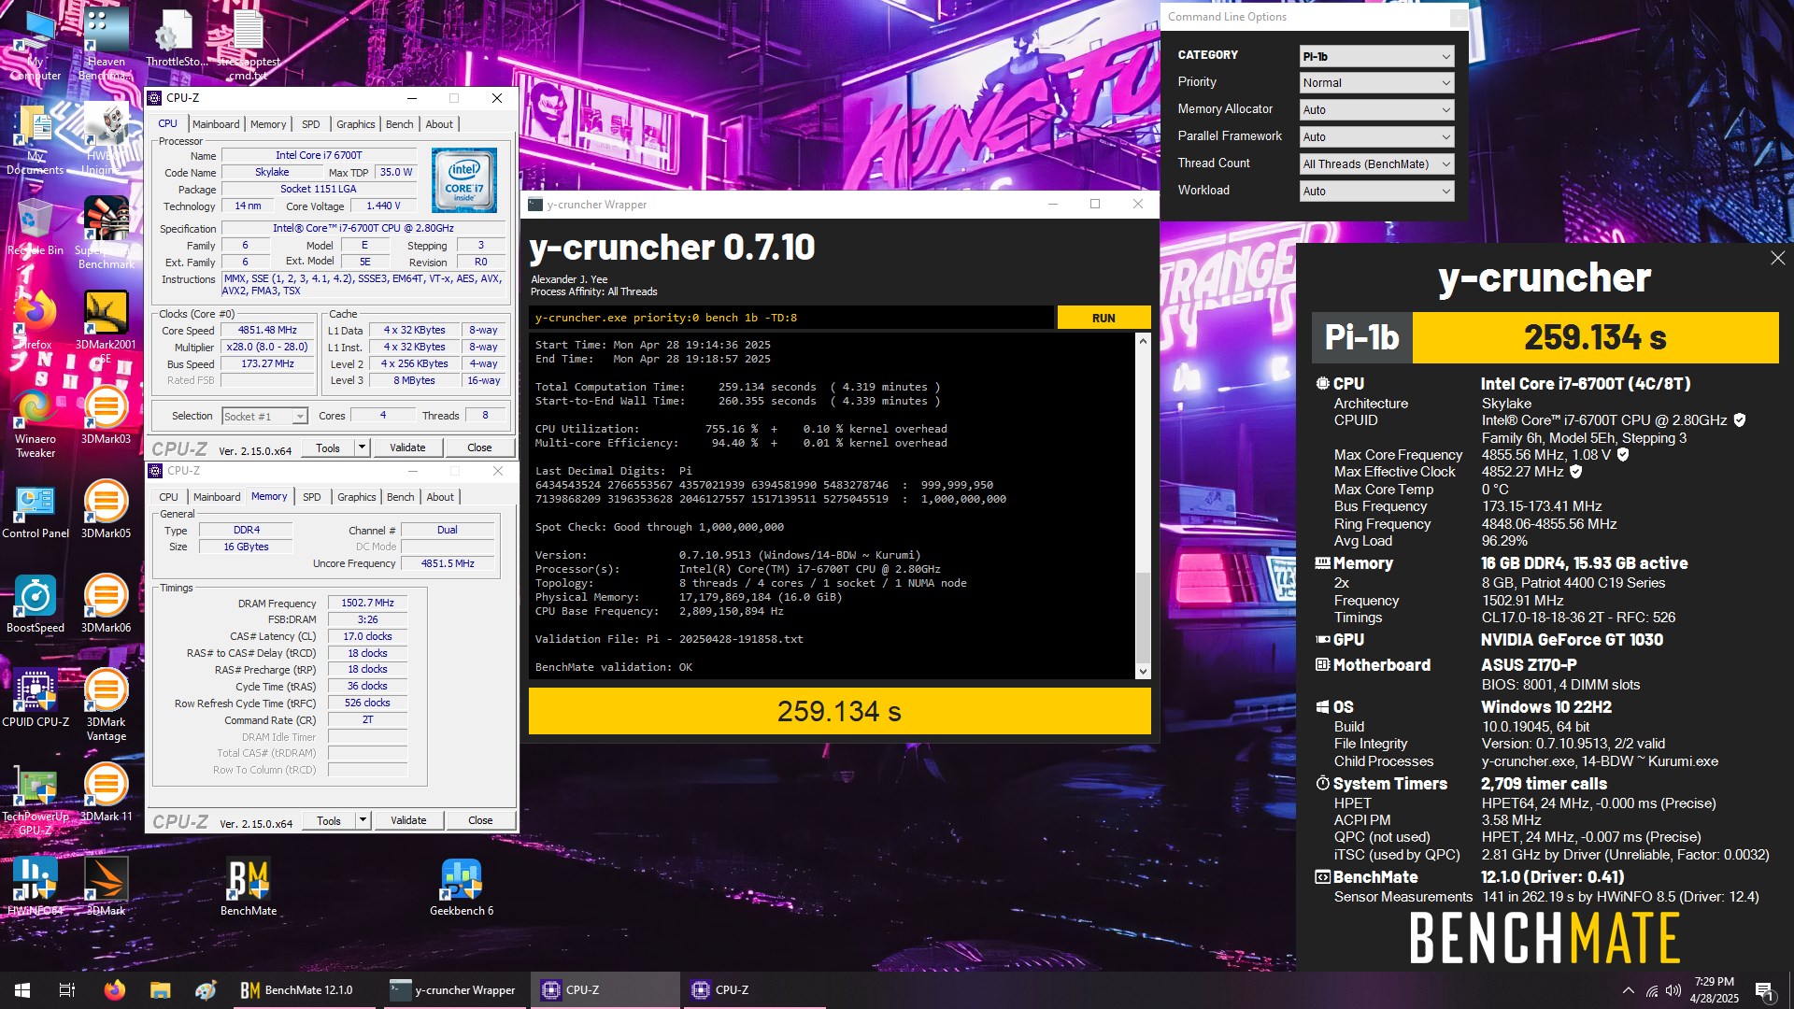
Task: Switch to SPD tab in upper CPU-Z
Action: 311,124
